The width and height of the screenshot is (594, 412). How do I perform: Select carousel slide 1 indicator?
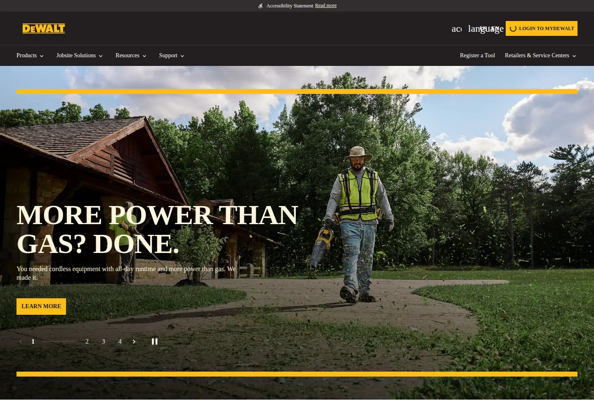pos(33,342)
